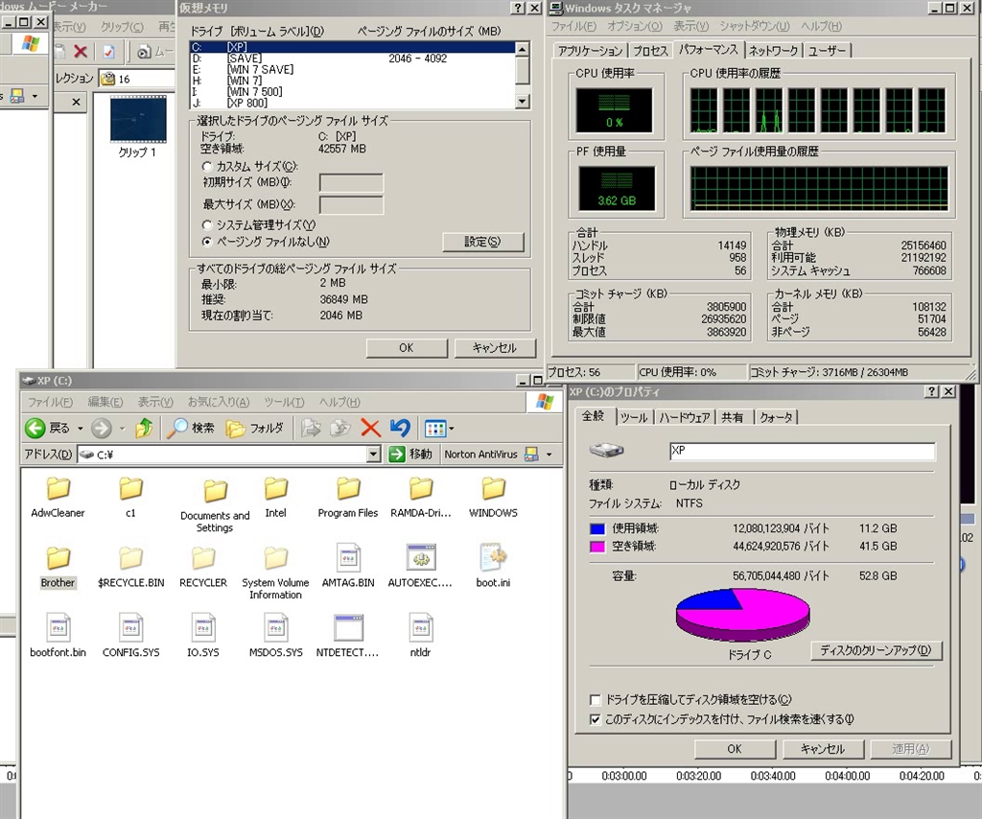The image size is (982, 819).
Task: Switch to the Processes tab in Task Manager
Action: pyautogui.click(x=650, y=51)
